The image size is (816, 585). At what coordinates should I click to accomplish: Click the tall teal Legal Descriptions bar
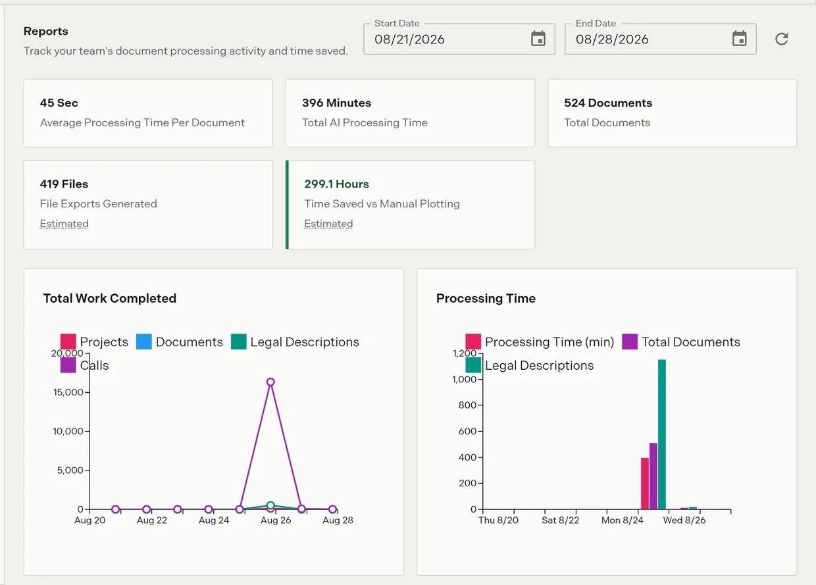662,434
